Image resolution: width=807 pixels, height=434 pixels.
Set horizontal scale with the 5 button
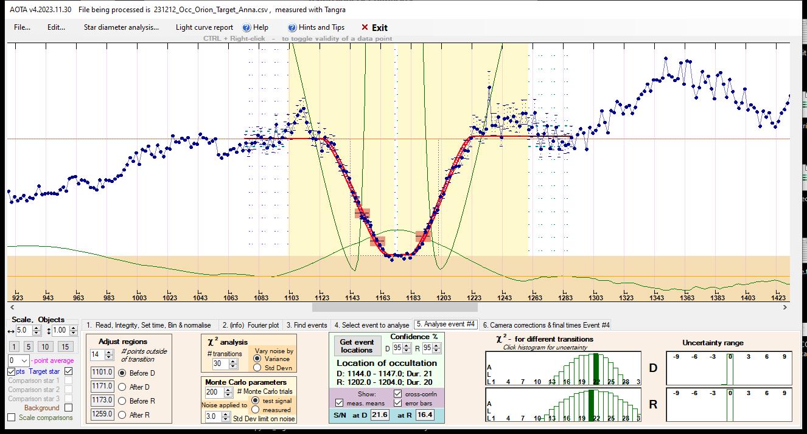pyautogui.click(x=28, y=346)
